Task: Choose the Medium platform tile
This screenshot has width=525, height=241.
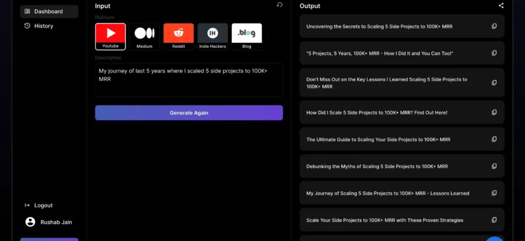Action: pyautogui.click(x=144, y=36)
